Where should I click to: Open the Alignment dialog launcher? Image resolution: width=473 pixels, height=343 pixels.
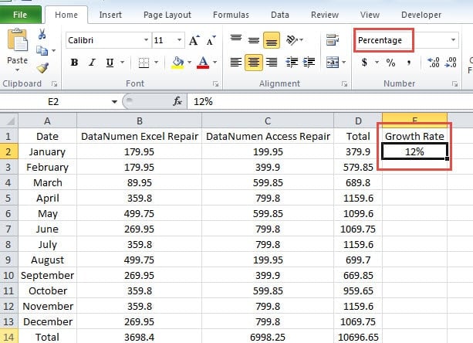tap(344, 84)
